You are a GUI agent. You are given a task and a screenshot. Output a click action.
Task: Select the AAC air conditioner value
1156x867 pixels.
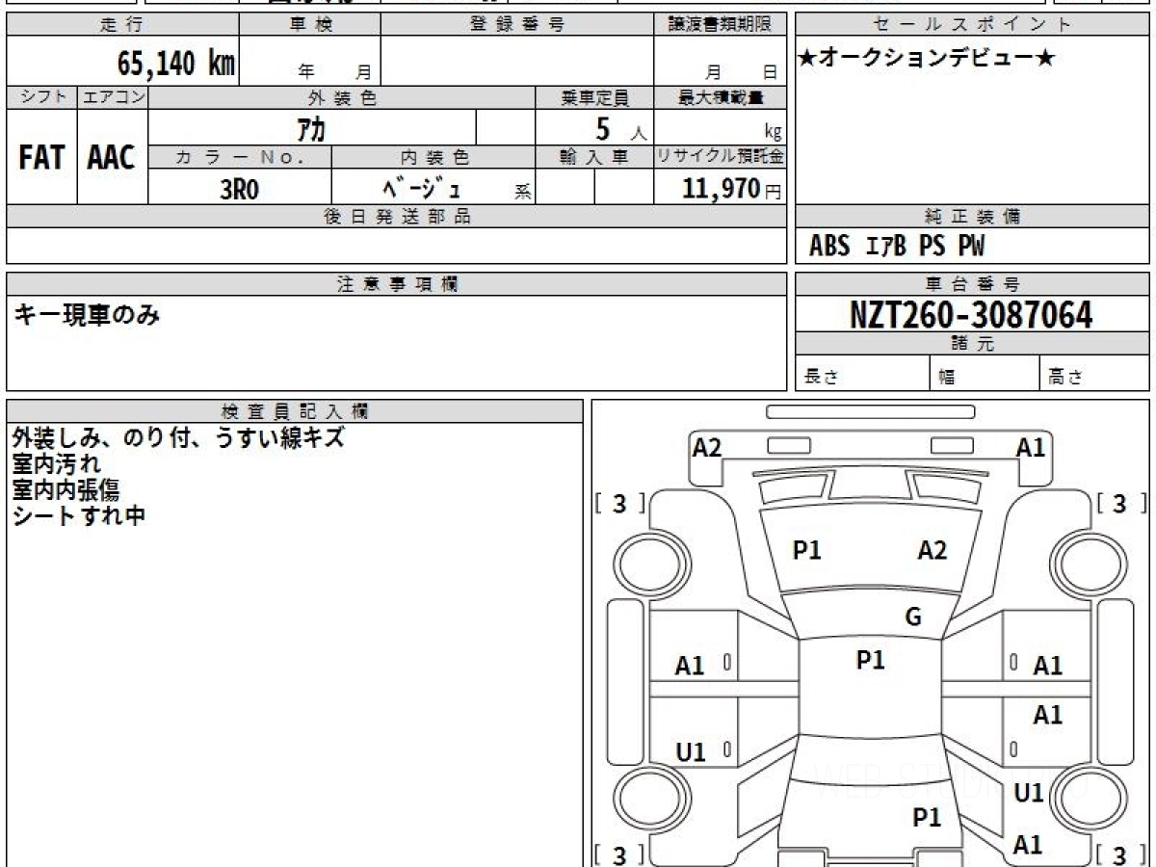coord(112,158)
